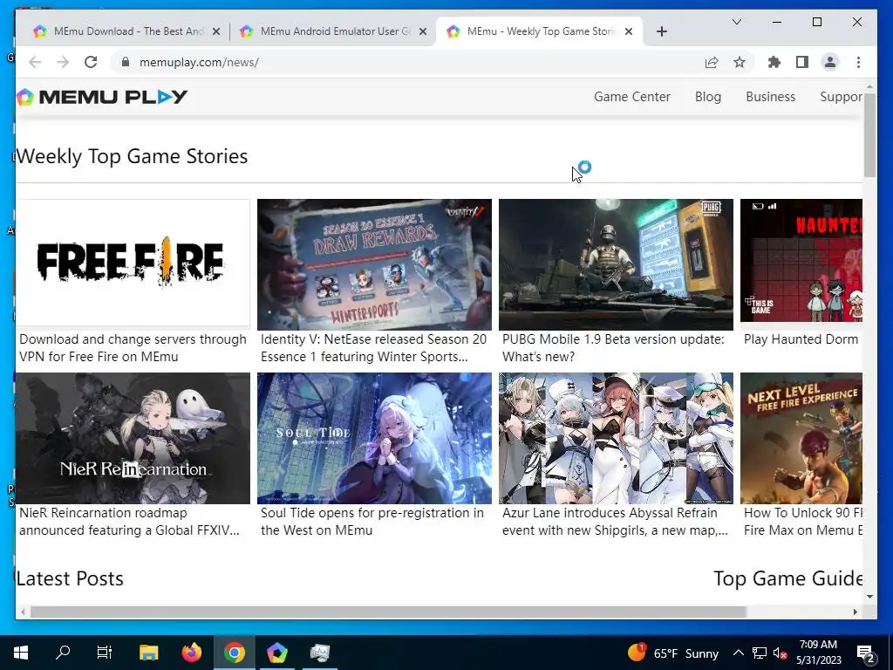
Task: Click the padlock site info icon
Action: [x=126, y=62]
